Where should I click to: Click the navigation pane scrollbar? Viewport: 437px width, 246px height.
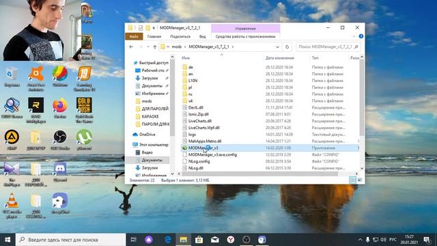point(172,98)
